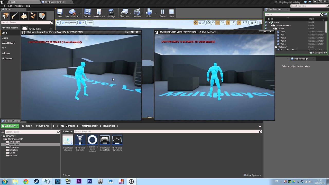Click the Build toolbar icon
The image size is (329, 185).
[149, 13]
